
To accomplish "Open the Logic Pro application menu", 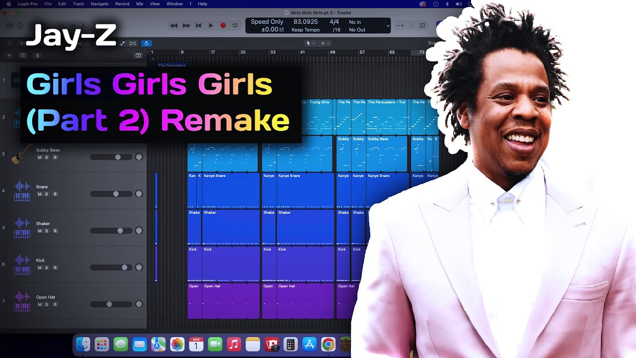I will 28,3.
